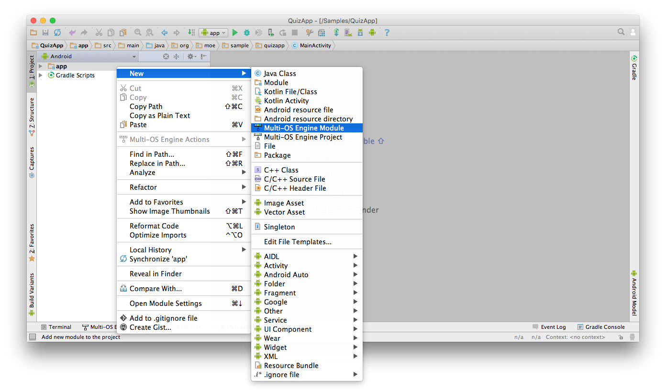The width and height of the screenshot is (666, 391).
Task: Open the Build Variants side tab
Action: pyautogui.click(x=32, y=295)
